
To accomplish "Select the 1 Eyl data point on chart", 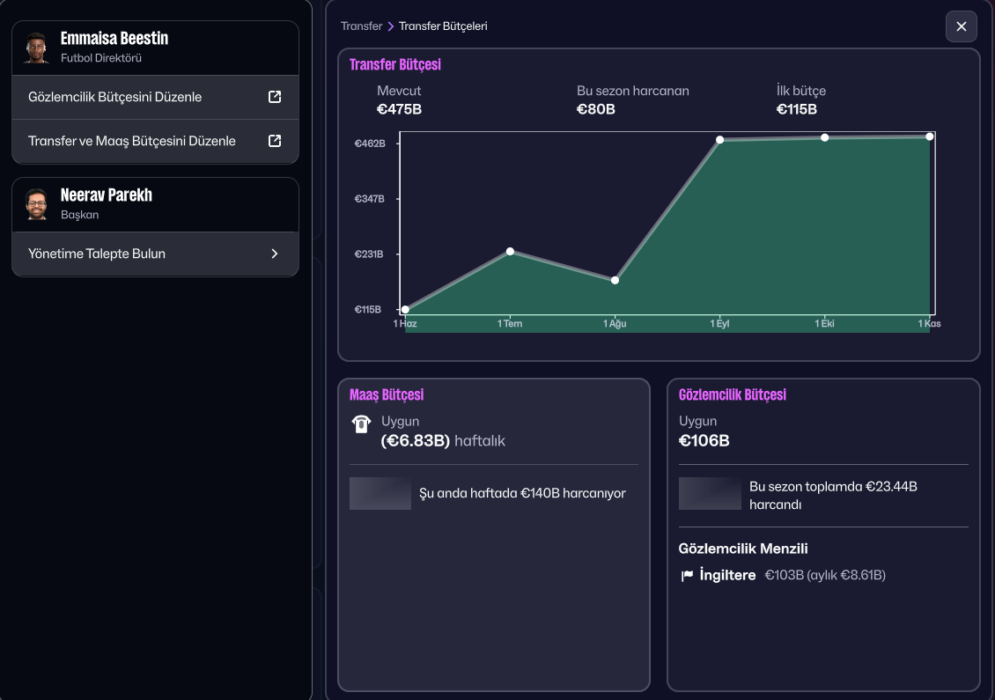I will pos(719,140).
